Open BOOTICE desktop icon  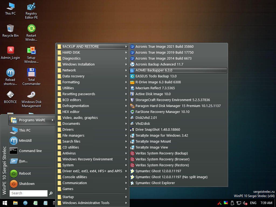click(x=11, y=97)
